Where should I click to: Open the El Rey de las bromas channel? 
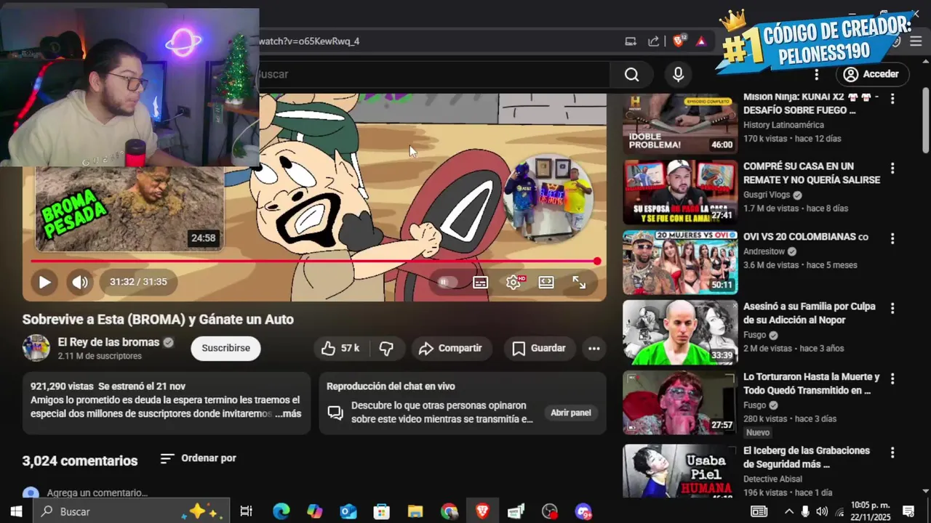(108, 342)
